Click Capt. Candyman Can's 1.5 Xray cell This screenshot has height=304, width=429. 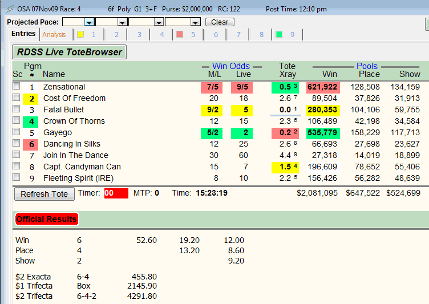(x=285, y=167)
